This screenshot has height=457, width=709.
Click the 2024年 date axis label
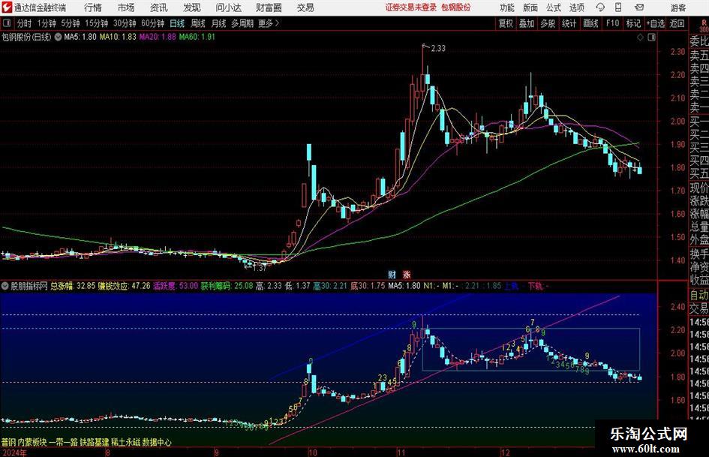[14, 452]
